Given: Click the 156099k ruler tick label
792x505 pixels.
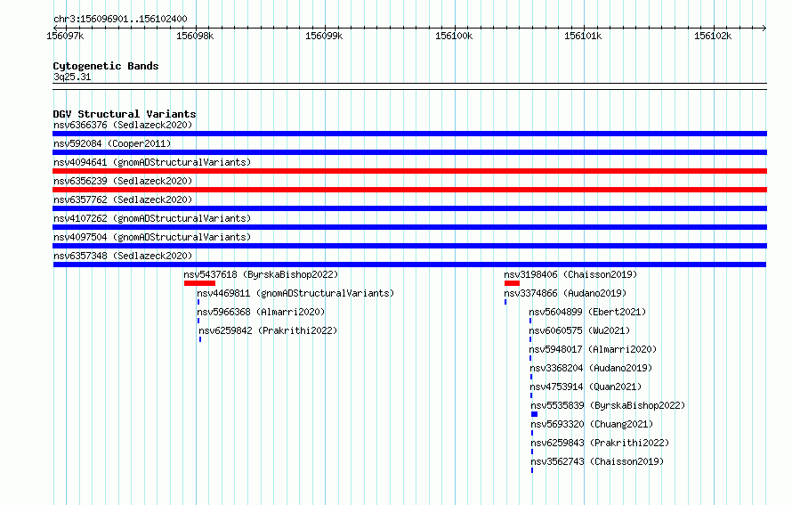Looking at the screenshot, I should (x=324, y=36).
